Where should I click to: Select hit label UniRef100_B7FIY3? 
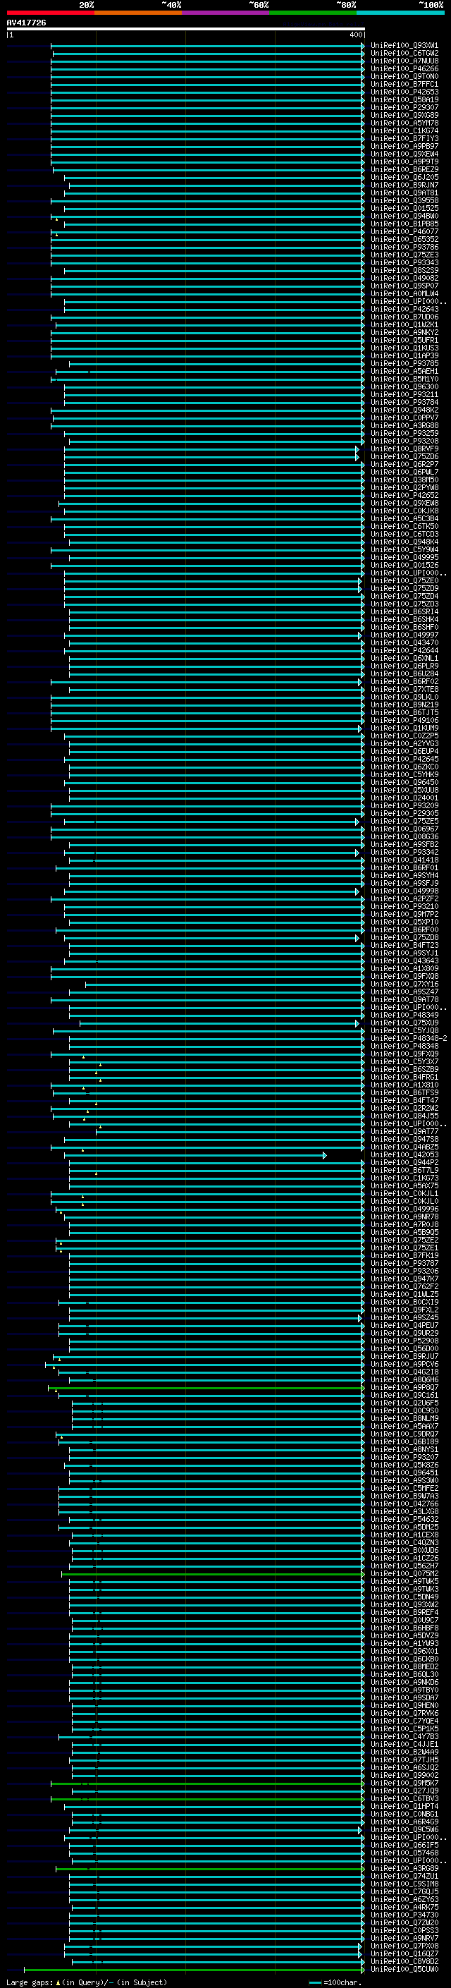tap(404, 139)
